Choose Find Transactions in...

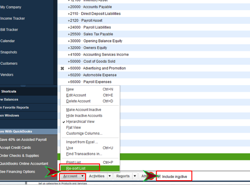pos(90,154)
